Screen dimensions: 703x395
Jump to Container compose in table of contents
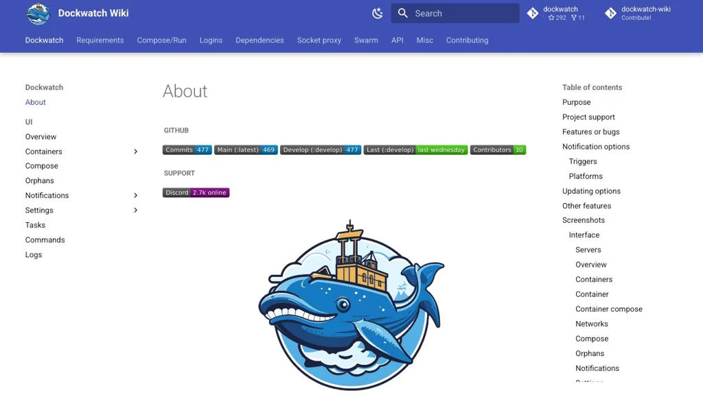(609, 309)
